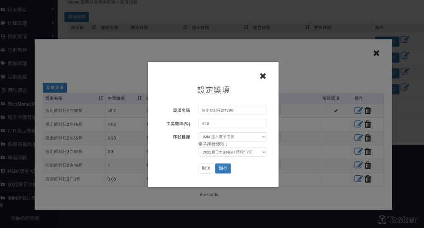Open 標籤管理 in the sidebar
The height and width of the screenshot is (228, 424).
point(17,64)
